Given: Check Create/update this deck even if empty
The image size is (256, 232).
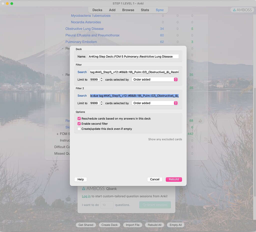Looking at the screenshot, I should (x=79, y=129).
